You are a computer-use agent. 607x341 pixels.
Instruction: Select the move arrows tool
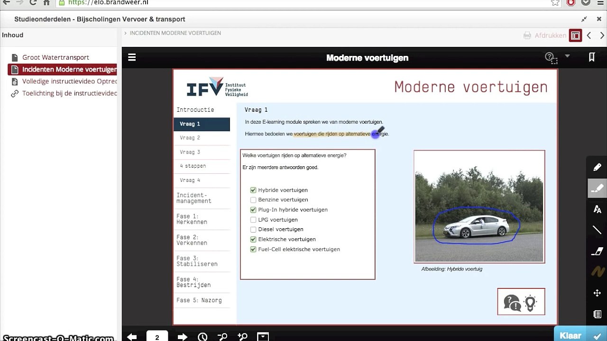pyautogui.click(x=597, y=293)
